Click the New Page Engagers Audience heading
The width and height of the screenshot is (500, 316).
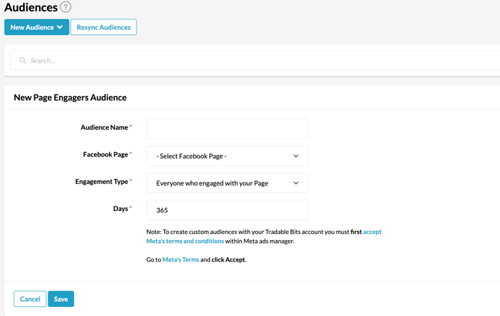click(x=70, y=98)
